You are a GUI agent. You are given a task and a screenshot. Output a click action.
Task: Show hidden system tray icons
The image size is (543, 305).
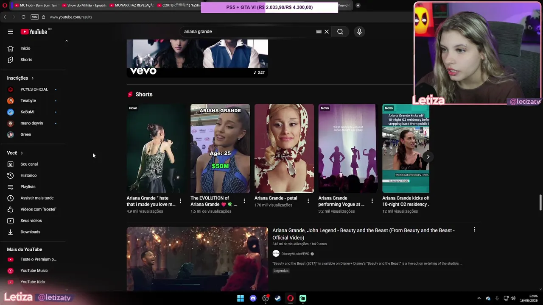[479, 298]
